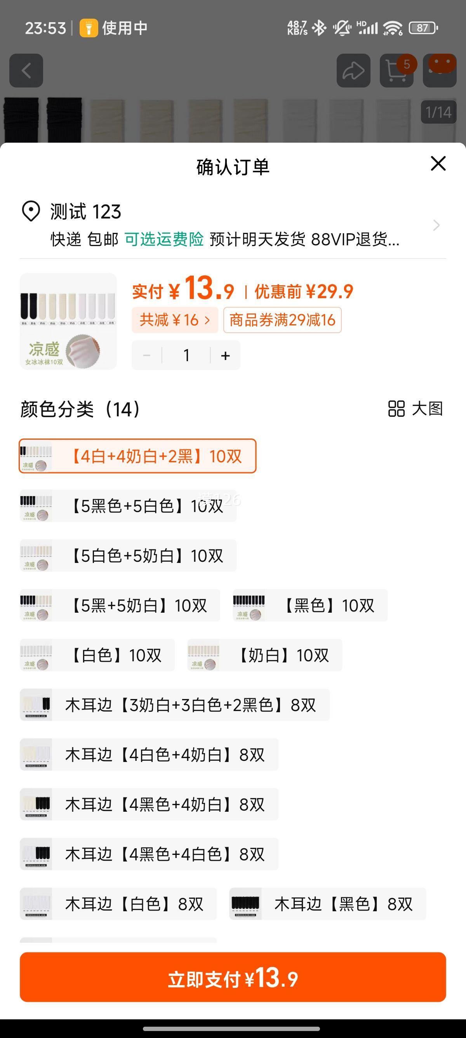The image size is (466, 1038).
Task: Tap 商品券满29减16 coupon tag
Action: (282, 320)
